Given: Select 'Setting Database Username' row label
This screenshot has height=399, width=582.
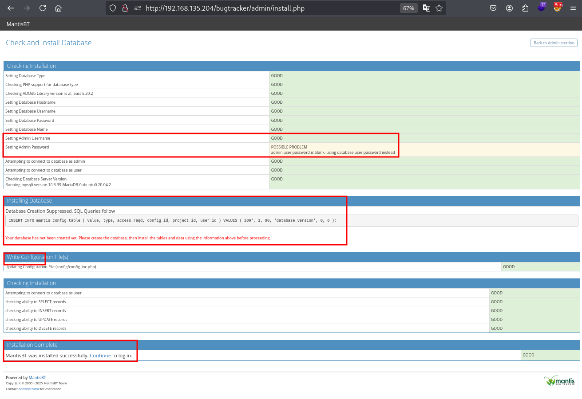Looking at the screenshot, I should point(30,111).
